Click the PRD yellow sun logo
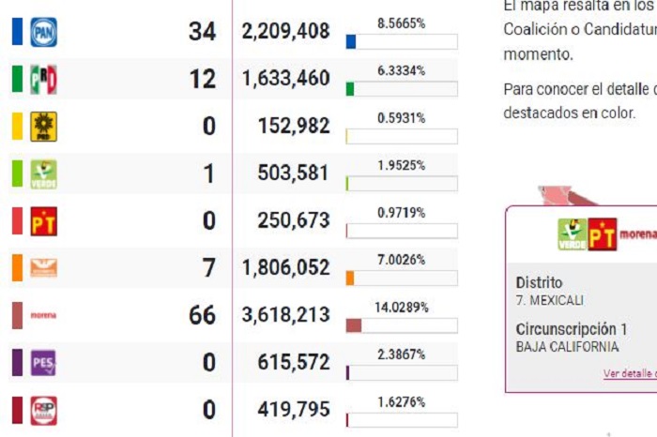Image resolution: width=657 pixels, height=437 pixels. tap(43, 126)
